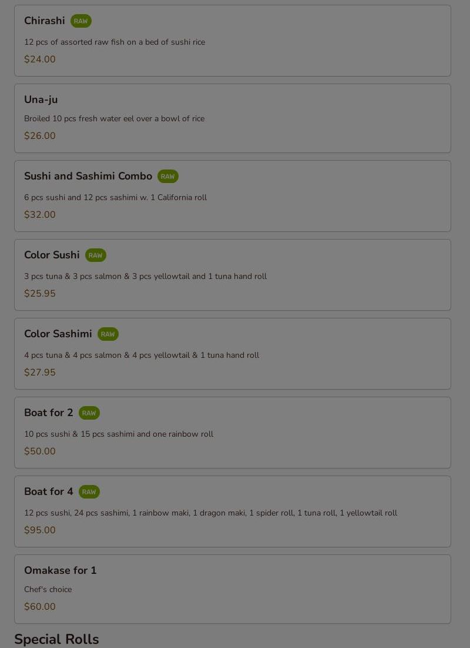The image size is (470, 648).
Task: Click the $26.00 Una-ju price
Action: pos(40,136)
